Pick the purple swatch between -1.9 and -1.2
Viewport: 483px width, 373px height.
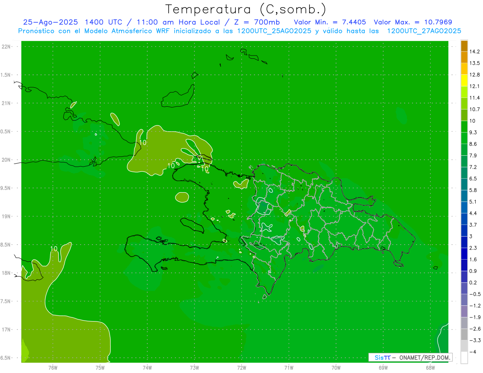(x=464, y=311)
